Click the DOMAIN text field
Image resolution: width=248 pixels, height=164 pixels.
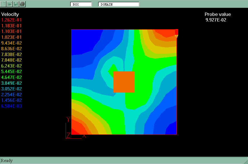click(x=118, y=4)
